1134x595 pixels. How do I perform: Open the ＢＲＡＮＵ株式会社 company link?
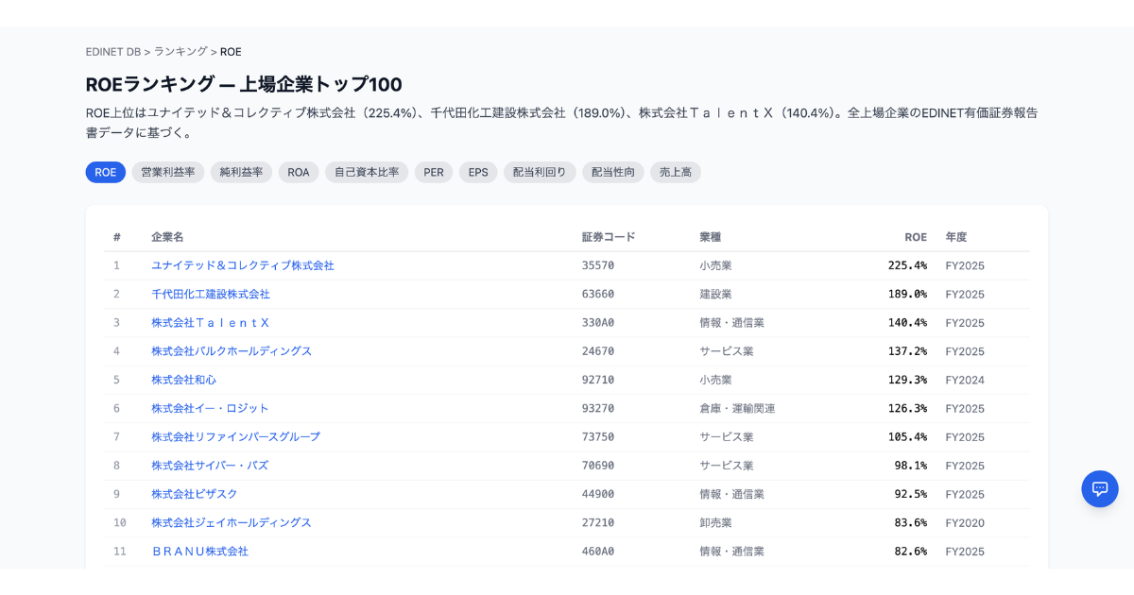tap(199, 551)
